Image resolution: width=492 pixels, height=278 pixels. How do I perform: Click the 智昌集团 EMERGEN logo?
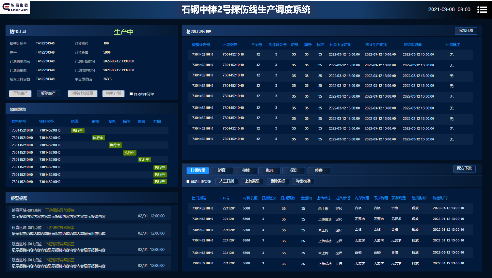(x=15, y=7)
